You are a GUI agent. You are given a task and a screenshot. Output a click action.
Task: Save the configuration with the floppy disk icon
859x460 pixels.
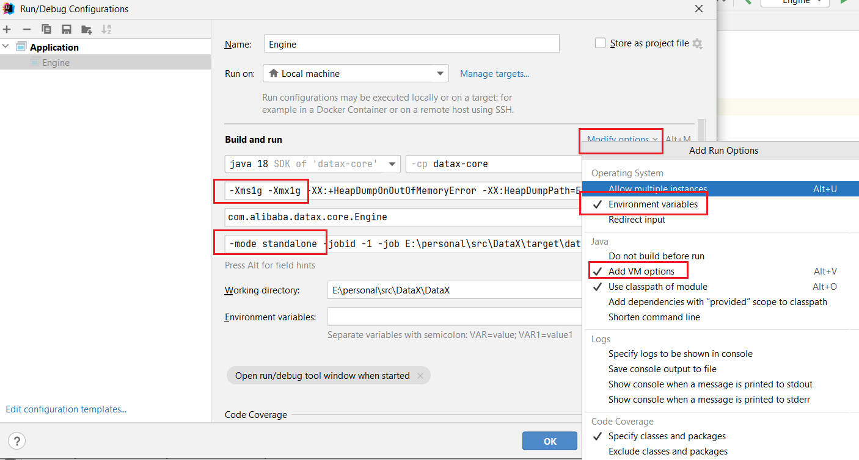(x=67, y=29)
